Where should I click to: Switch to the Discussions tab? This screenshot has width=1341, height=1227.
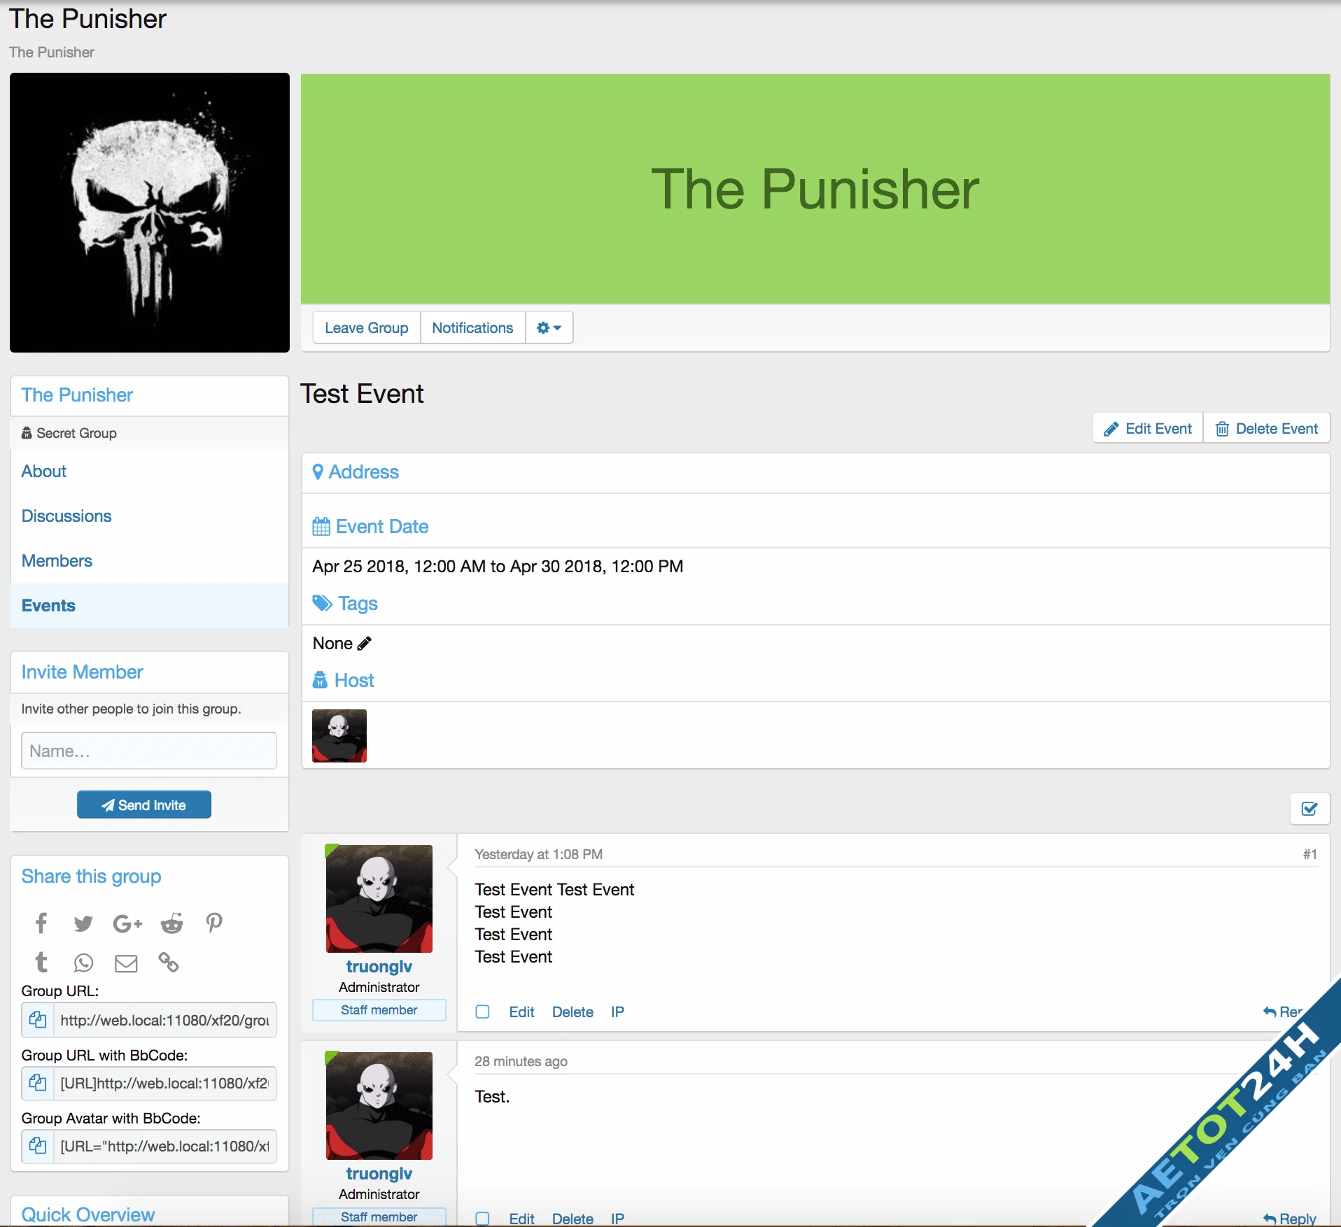66,516
